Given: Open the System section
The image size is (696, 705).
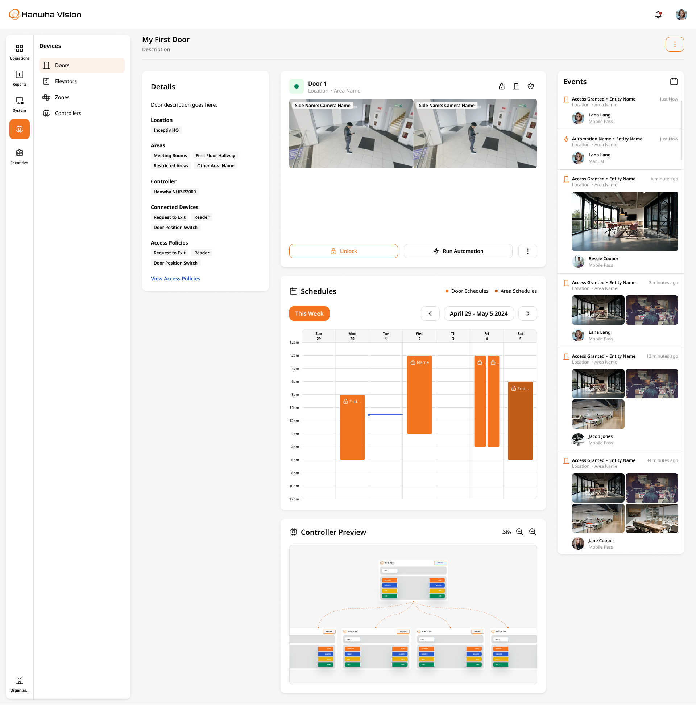Looking at the screenshot, I should click(x=20, y=105).
